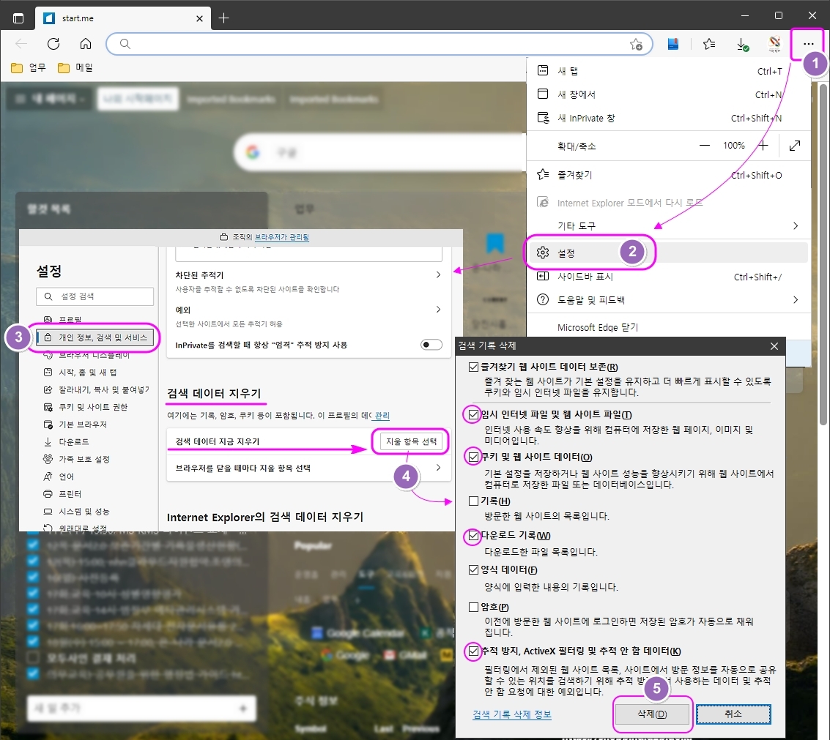Select Microsoft Edge 닫기 menu entry
This screenshot has height=740, width=830.
click(x=669, y=327)
